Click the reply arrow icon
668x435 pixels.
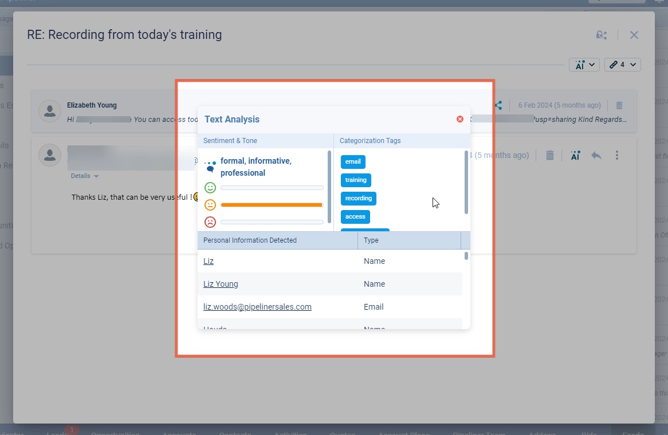tap(596, 155)
